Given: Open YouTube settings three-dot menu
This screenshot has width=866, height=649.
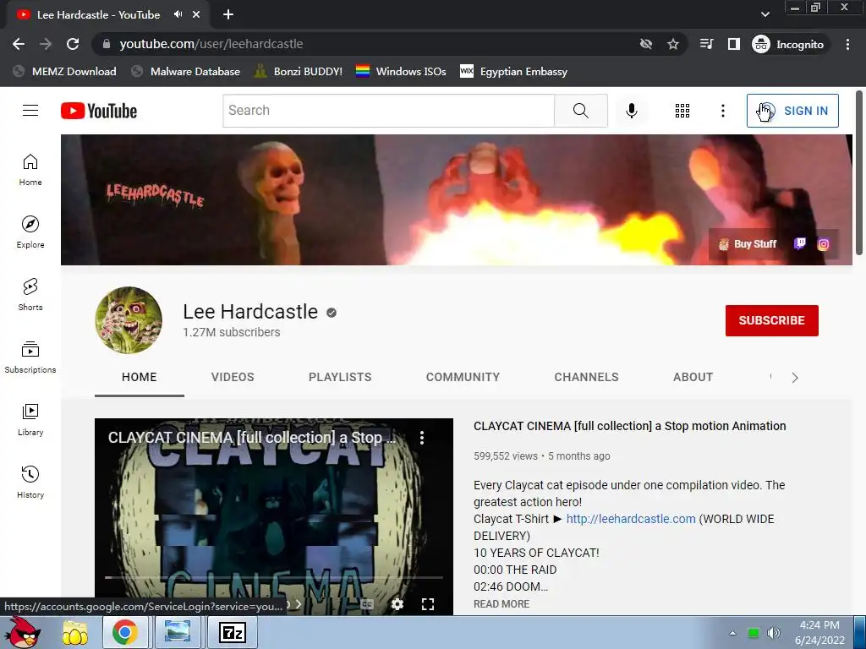Looking at the screenshot, I should pyautogui.click(x=722, y=111).
